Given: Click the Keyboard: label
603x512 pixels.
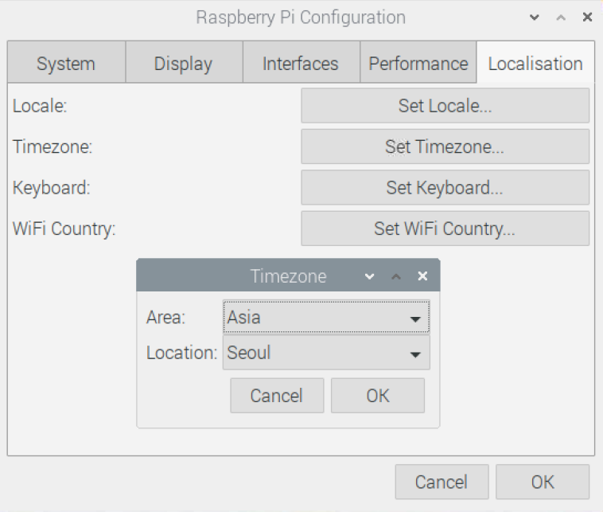Looking at the screenshot, I should pyautogui.click(x=52, y=188).
